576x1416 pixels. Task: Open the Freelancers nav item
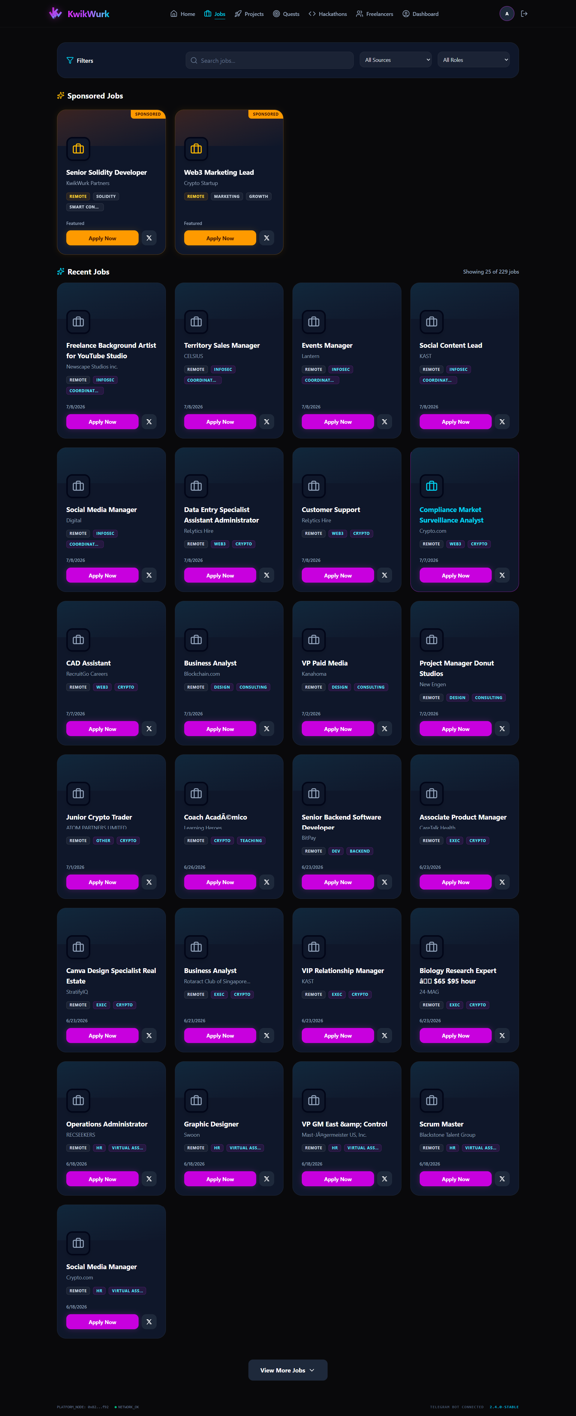(x=374, y=14)
